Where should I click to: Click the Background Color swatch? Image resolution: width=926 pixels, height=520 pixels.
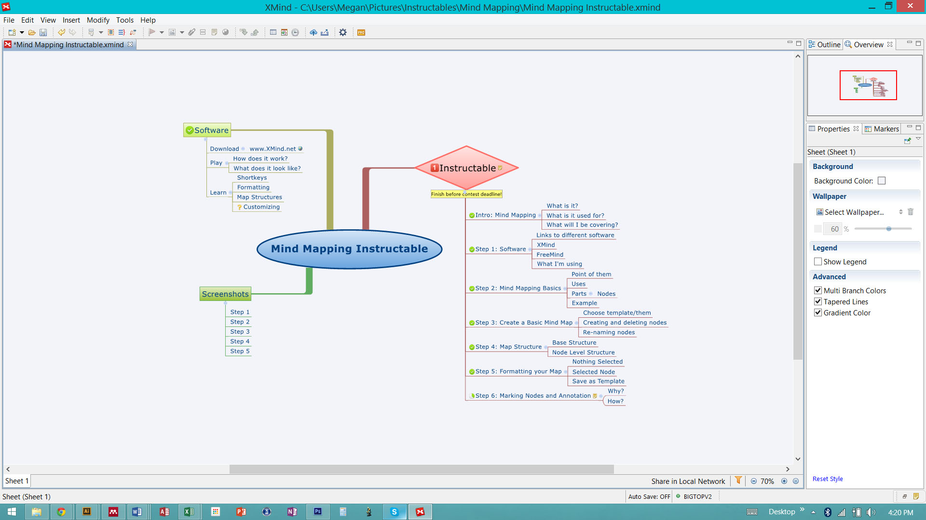(882, 181)
